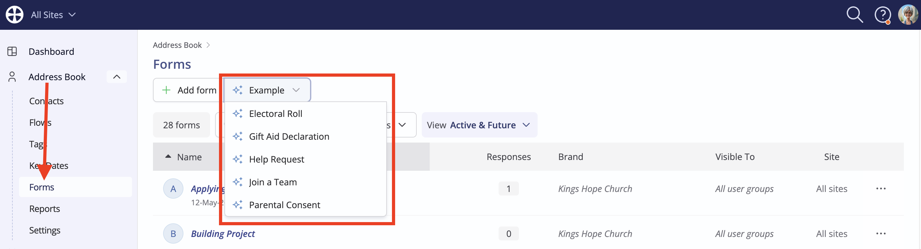Open Contacts in the sidebar
This screenshot has width=921, height=249.
(46, 101)
